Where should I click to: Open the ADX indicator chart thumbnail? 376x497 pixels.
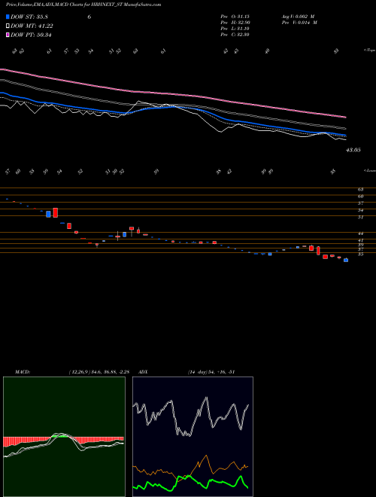coord(193,437)
